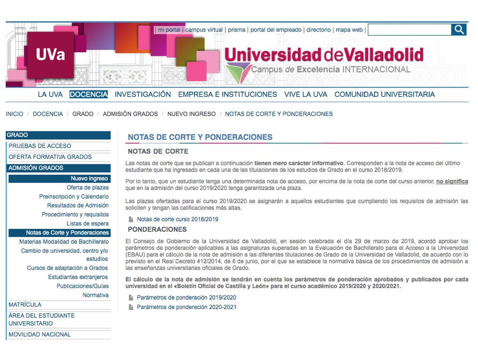Open the mi portal link

coord(169,30)
